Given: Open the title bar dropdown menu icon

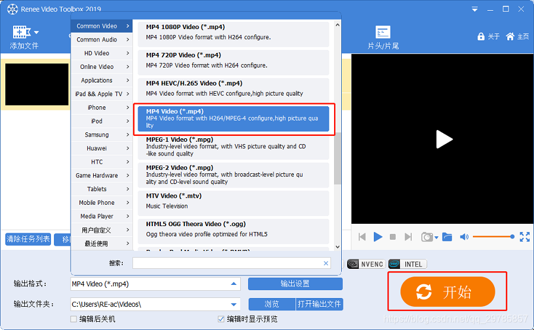Looking at the screenshot, I should 475,9.
